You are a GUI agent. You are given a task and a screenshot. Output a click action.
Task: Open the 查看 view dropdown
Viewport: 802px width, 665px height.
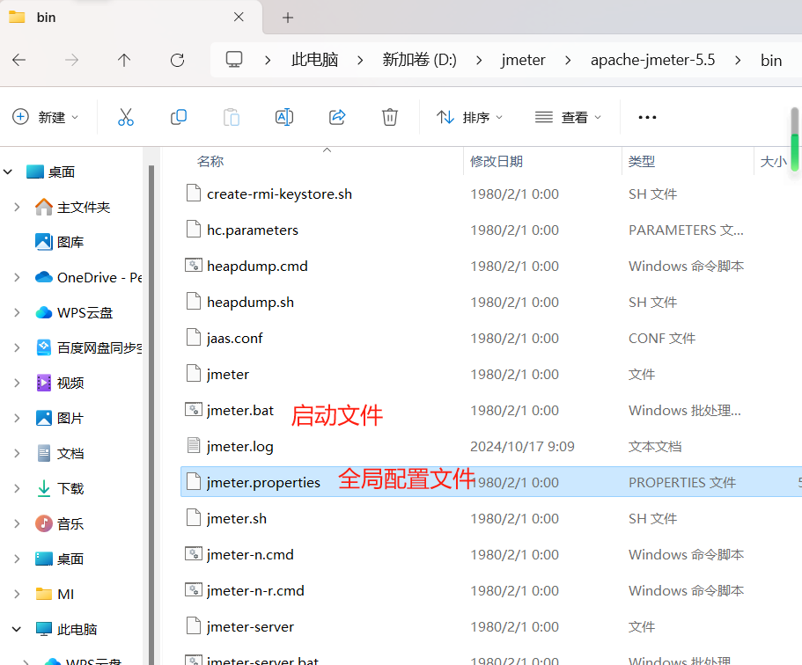click(x=568, y=118)
